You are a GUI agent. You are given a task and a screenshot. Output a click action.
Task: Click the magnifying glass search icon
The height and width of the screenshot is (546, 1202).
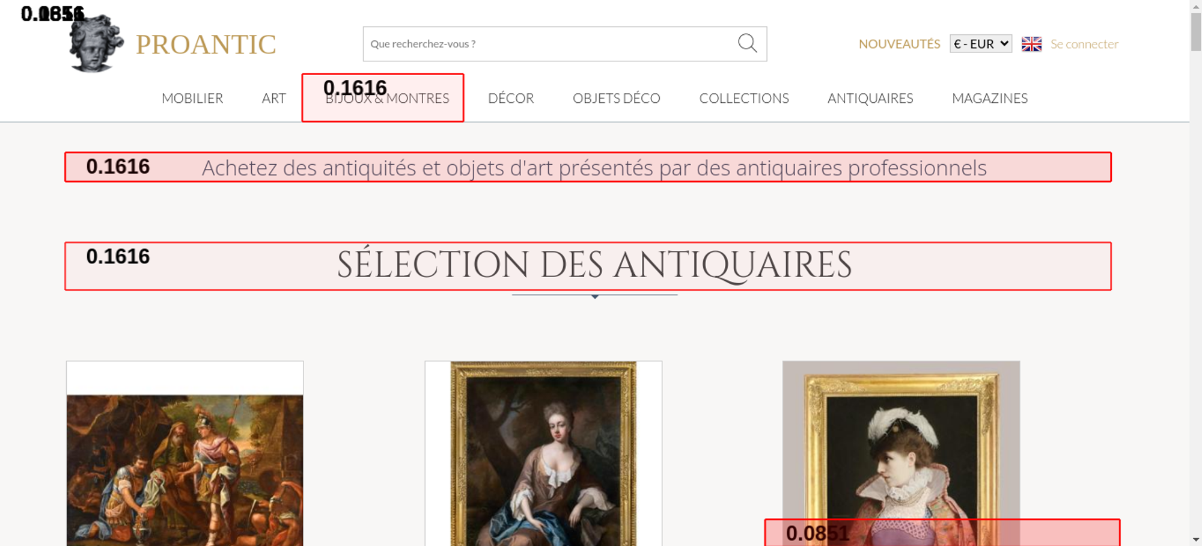coord(747,43)
